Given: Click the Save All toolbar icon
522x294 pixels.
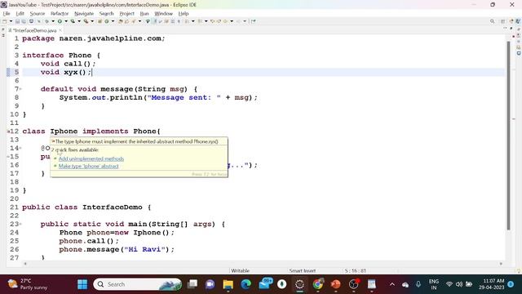Looking at the screenshot, I should [24, 21].
